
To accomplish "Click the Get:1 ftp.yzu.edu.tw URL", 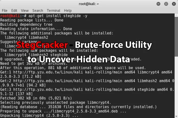I will [x=48, y=72].
